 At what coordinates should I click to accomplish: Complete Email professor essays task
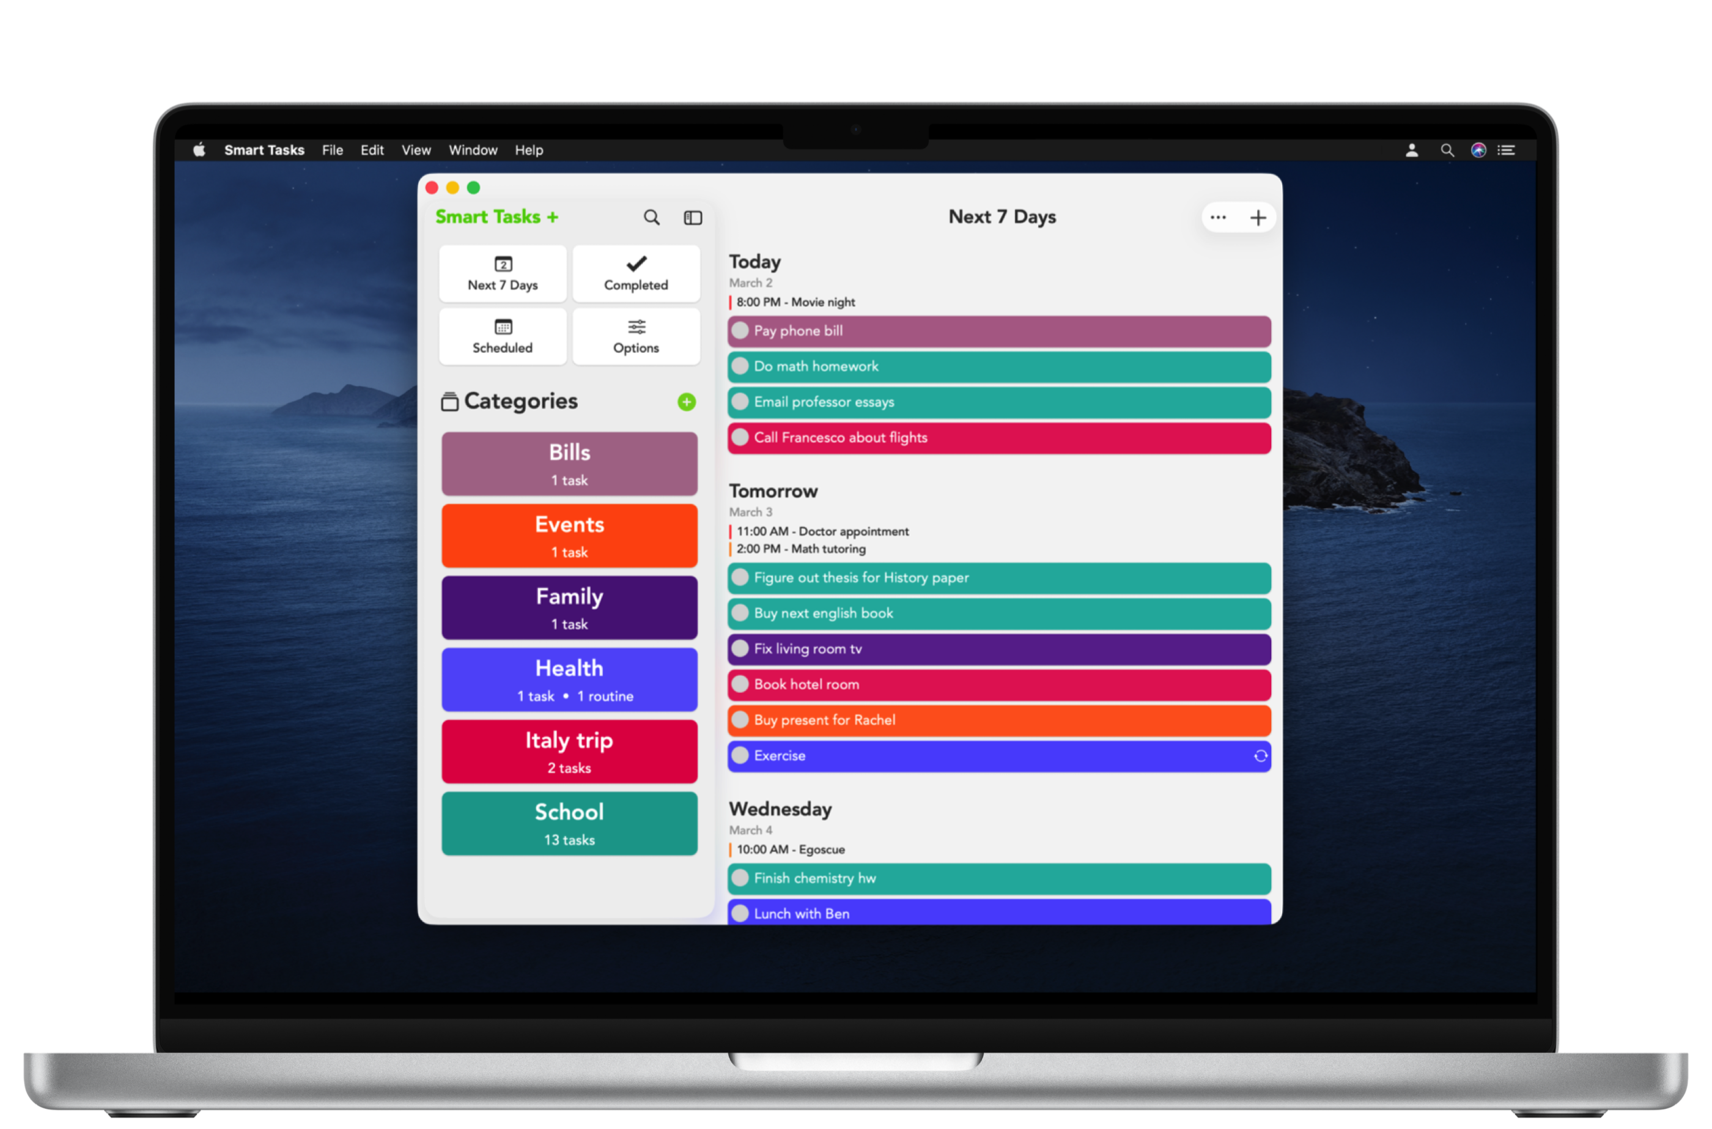(x=740, y=402)
